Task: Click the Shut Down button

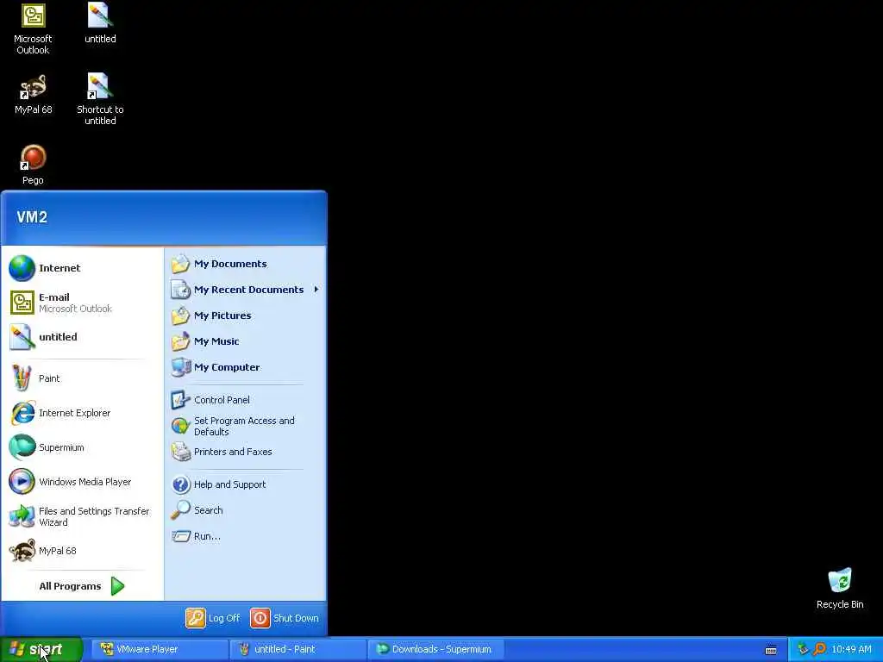Action: 285,618
